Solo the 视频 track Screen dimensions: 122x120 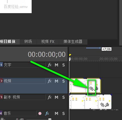tap(64, 81)
